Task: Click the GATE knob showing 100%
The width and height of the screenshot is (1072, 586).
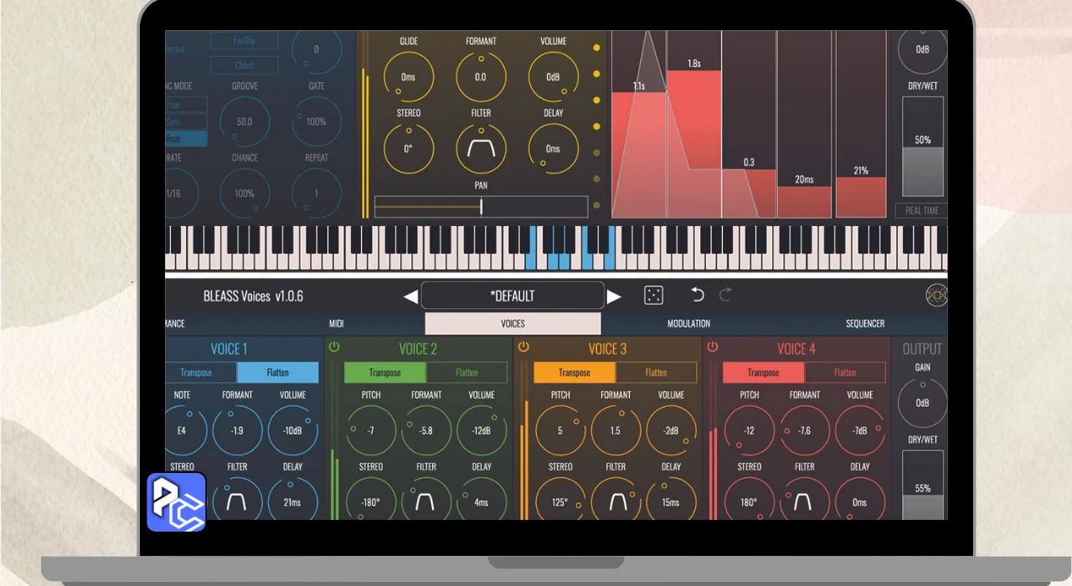Action: pos(316,121)
